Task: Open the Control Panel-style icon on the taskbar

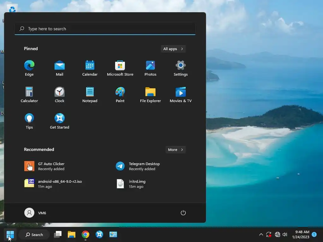Action: (113, 234)
